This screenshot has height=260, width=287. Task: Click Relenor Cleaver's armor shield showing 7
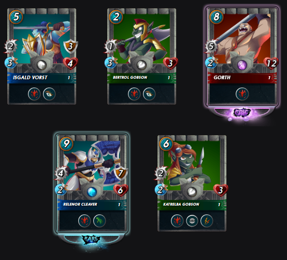pyautogui.click(x=121, y=173)
